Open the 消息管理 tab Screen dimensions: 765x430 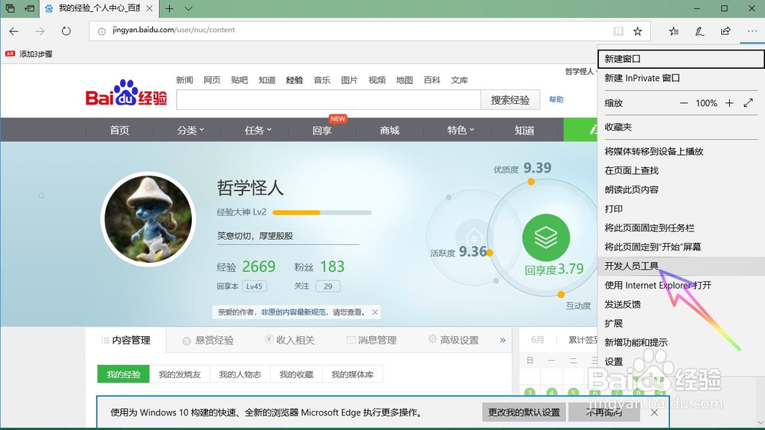pos(371,340)
